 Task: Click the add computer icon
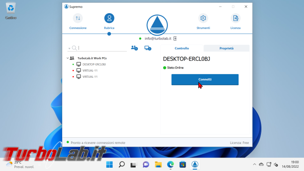(148, 48)
